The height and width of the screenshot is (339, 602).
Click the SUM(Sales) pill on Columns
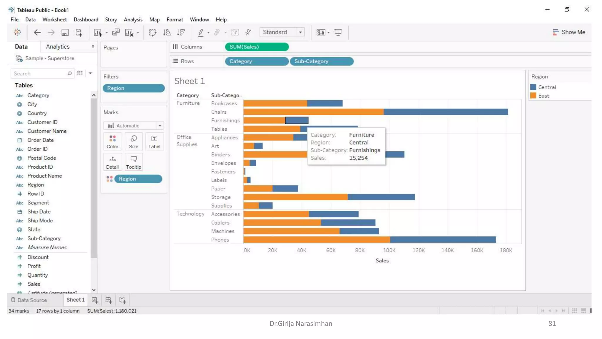tap(256, 47)
